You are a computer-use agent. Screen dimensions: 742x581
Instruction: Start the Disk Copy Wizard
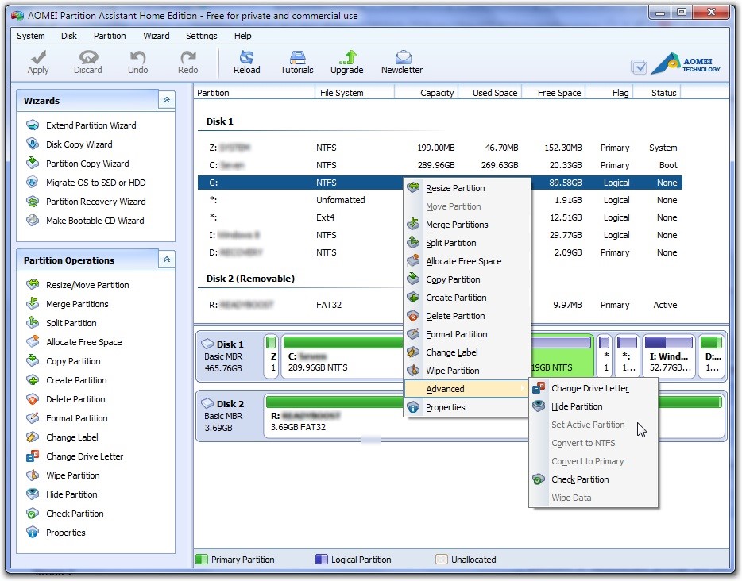click(x=79, y=144)
